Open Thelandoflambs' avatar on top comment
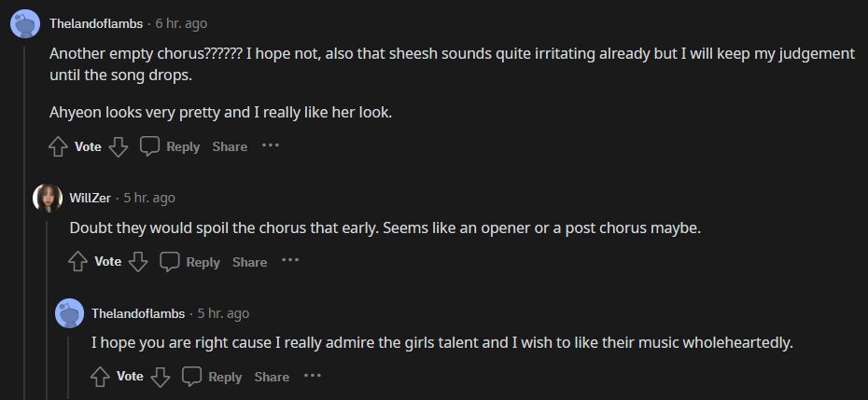The width and height of the screenshot is (868, 400). pyautogui.click(x=25, y=23)
